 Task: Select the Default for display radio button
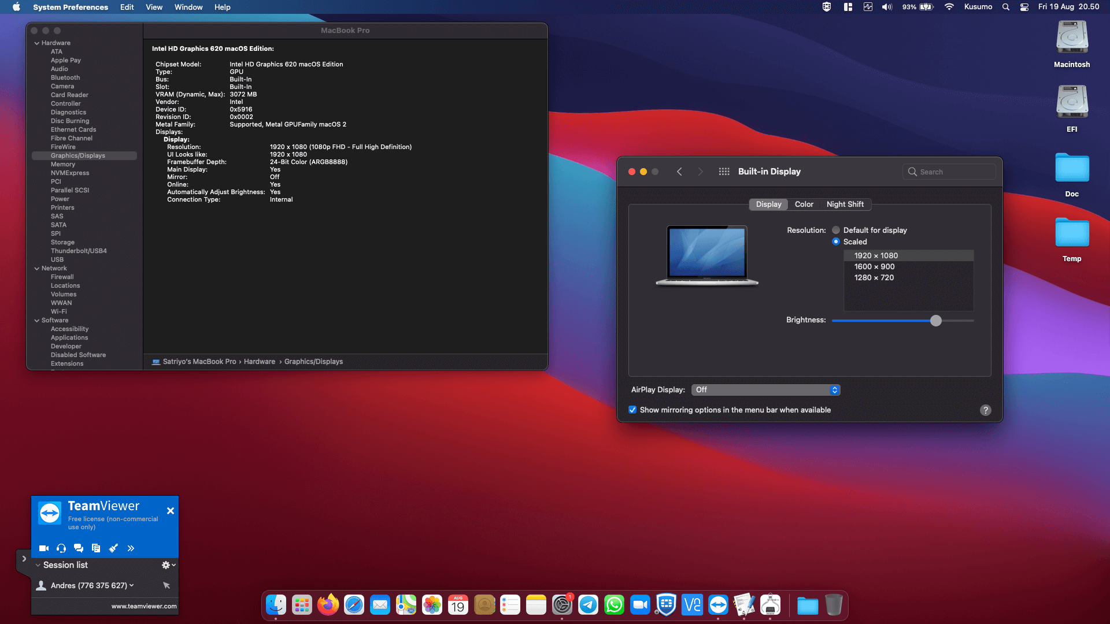(836, 230)
